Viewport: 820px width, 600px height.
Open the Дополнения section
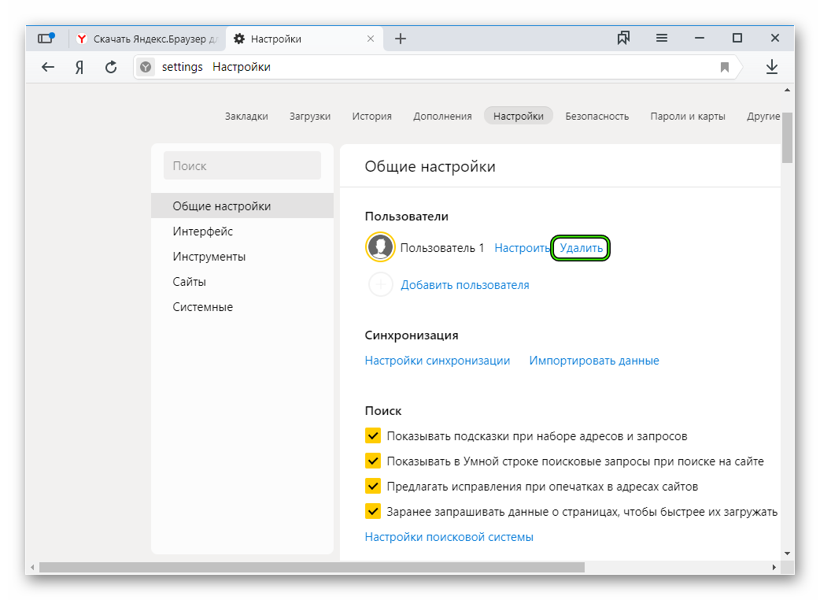(x=442, y=116)
